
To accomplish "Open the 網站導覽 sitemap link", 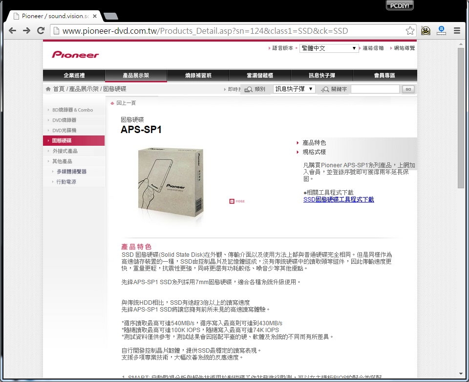I will pyautogui.click(x=405, y=48).
